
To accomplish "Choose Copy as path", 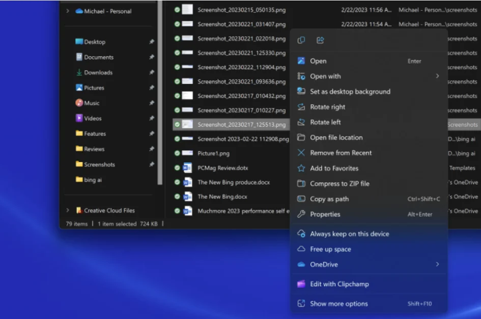I will (x=369, y=199).
